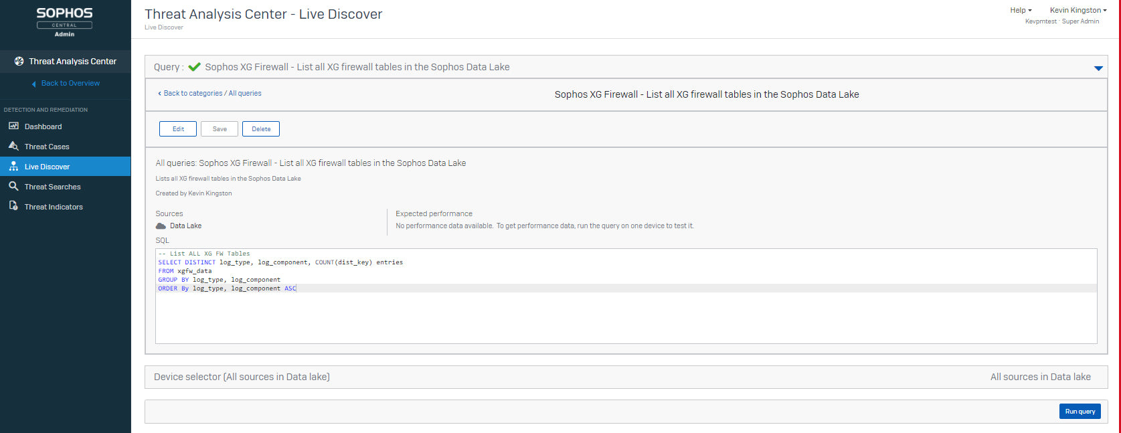Expand the Device selector panel
Viewport: 1121px width, 433px height.
click(x=626, y=377)
